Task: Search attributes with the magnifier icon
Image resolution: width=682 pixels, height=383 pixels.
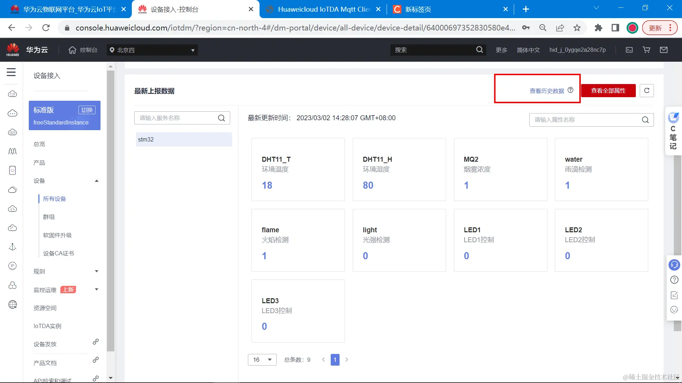Action: pyautogui.click(x=645, y=120)
